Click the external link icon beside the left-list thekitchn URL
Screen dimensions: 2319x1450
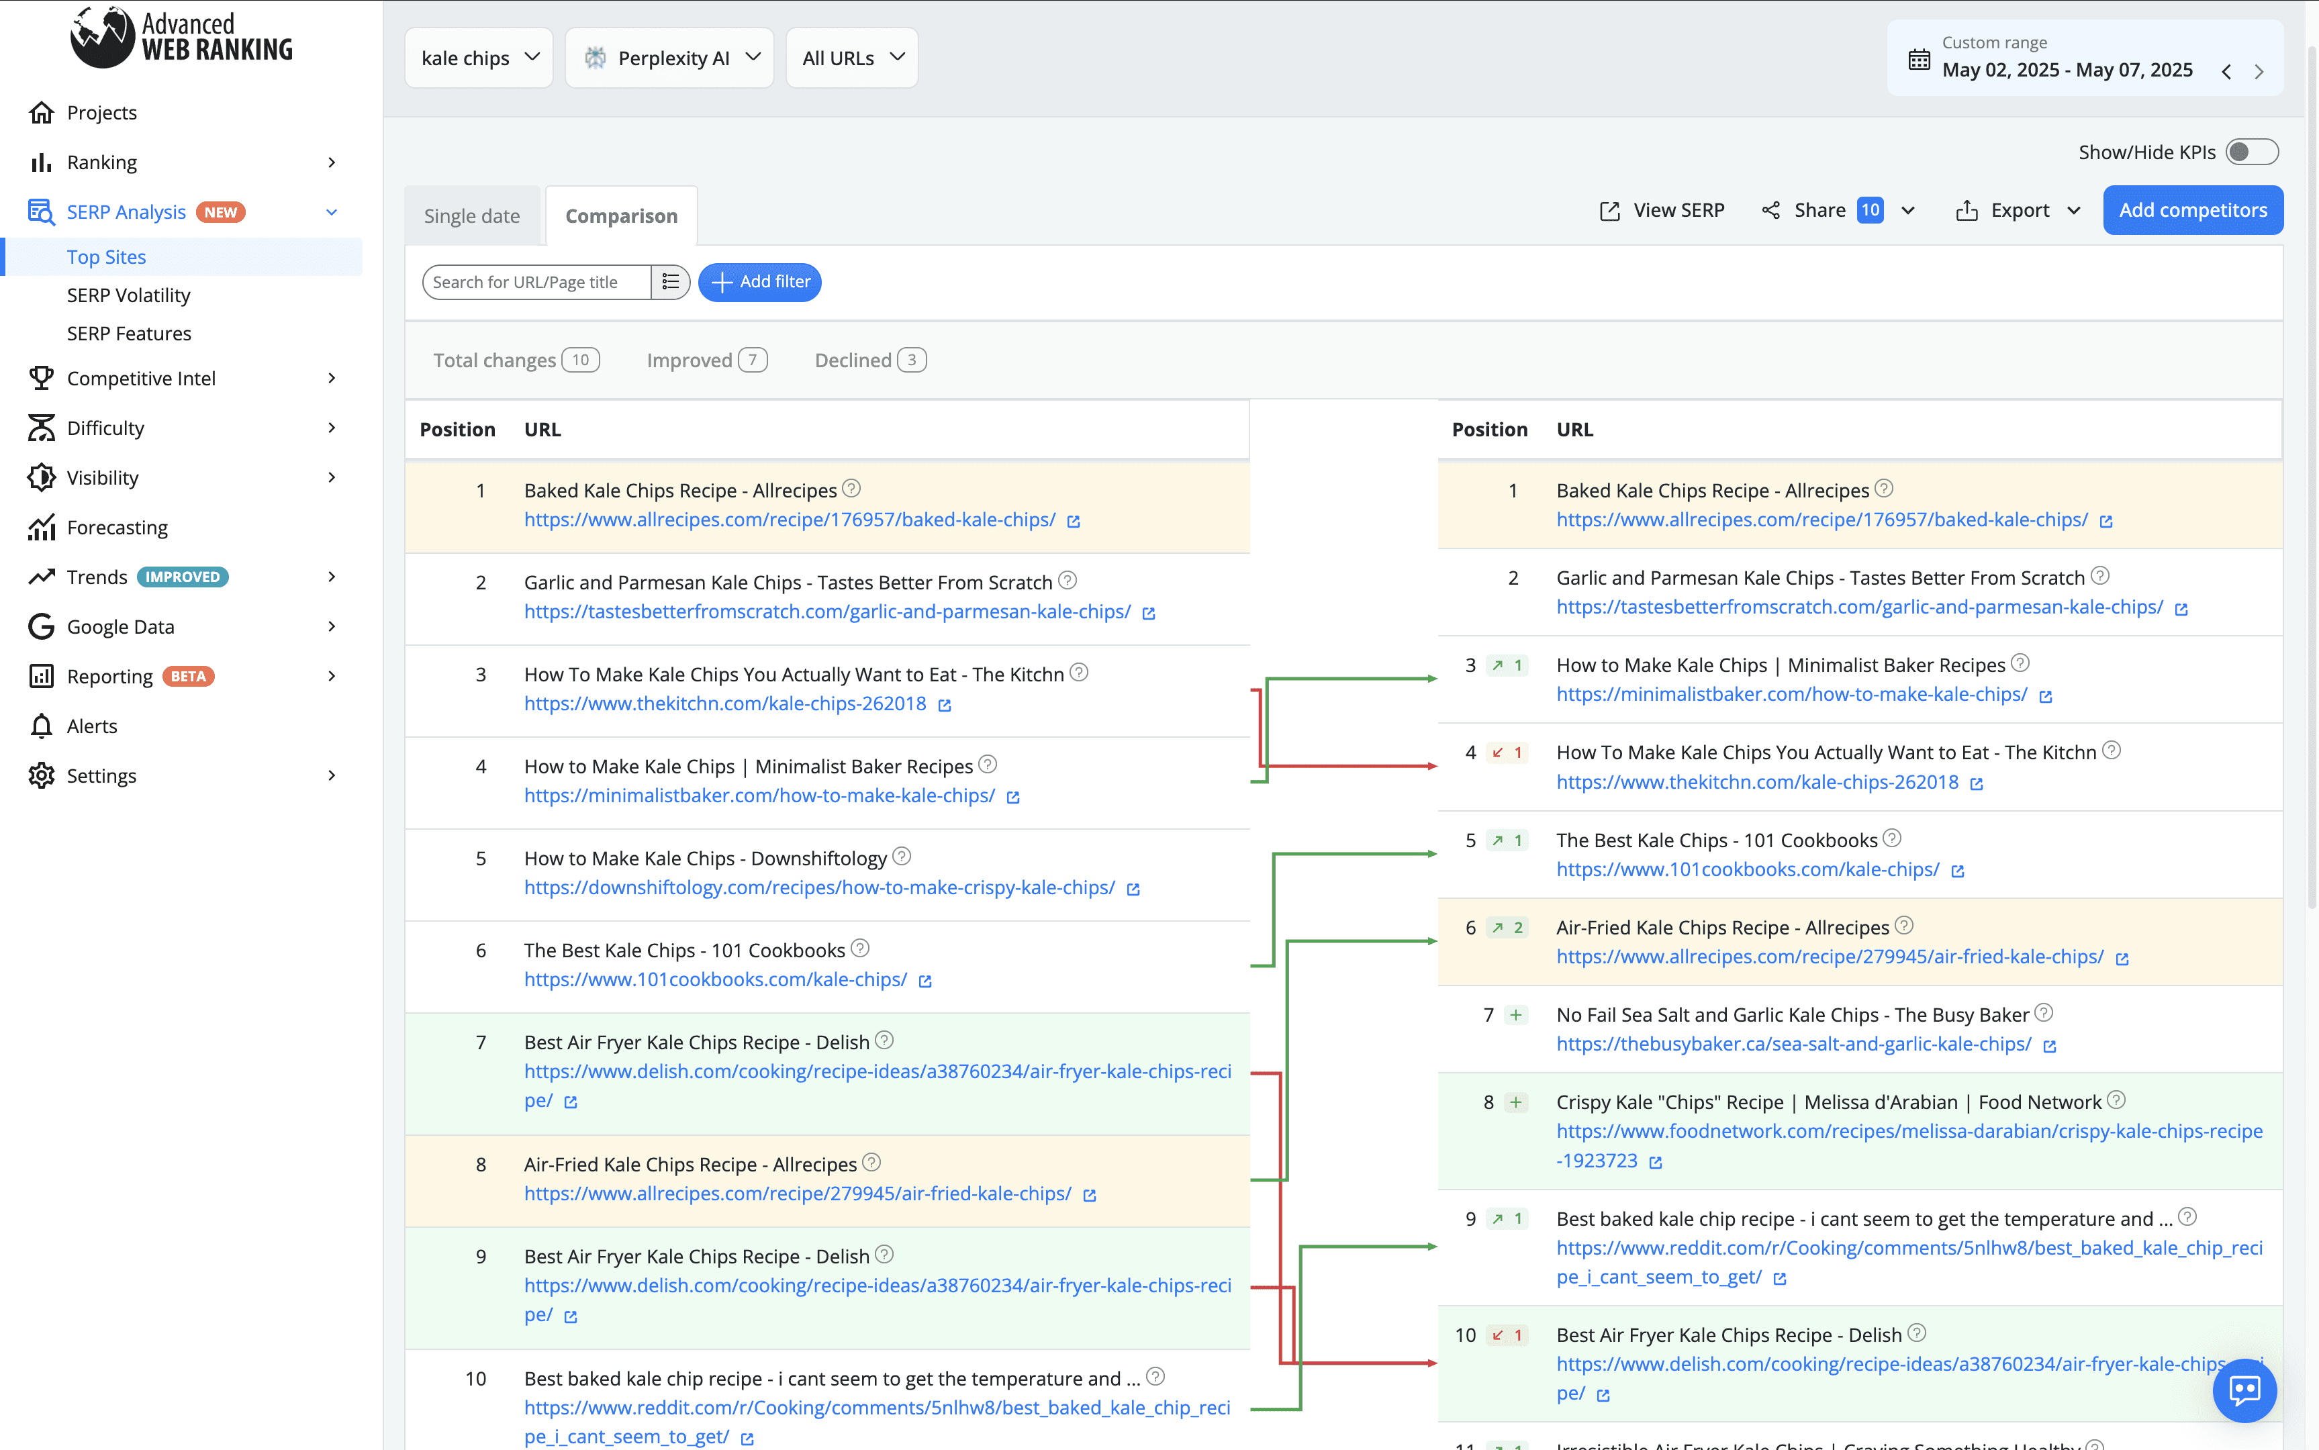pyautogui.click(x=945, y=706)
